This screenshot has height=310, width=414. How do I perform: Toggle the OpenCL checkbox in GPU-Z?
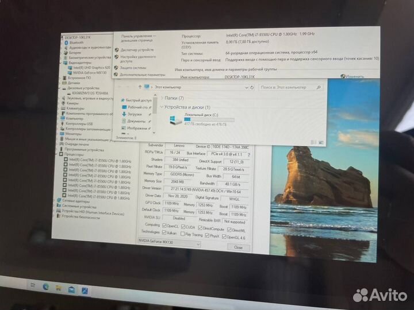164,226
